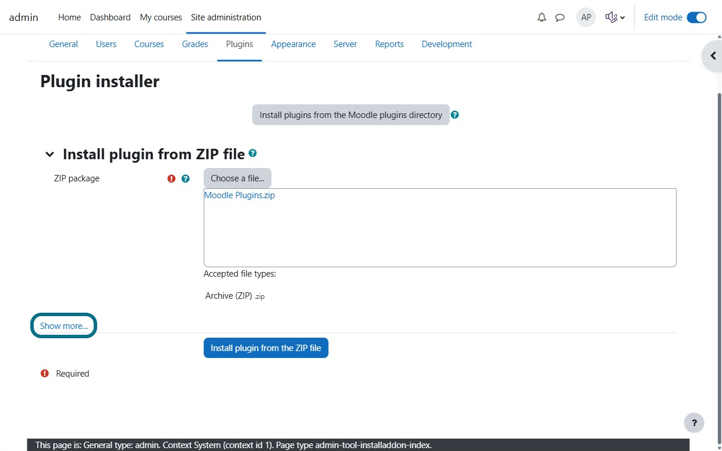722x451 pixels.
Task: Switch to the Grades tab
Action: pos(195,44)
